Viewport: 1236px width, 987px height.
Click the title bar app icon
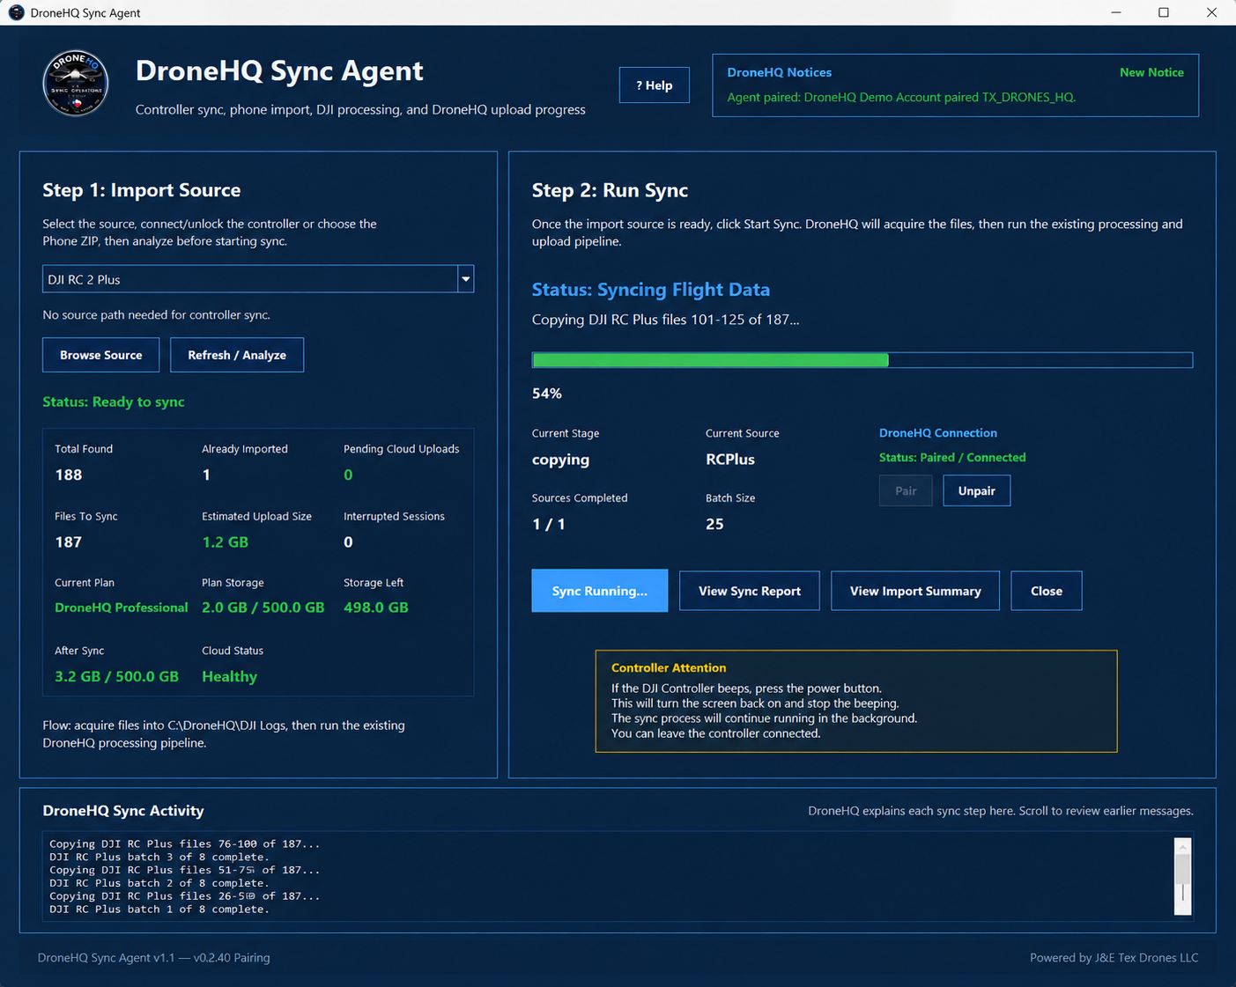pos(16,12)
